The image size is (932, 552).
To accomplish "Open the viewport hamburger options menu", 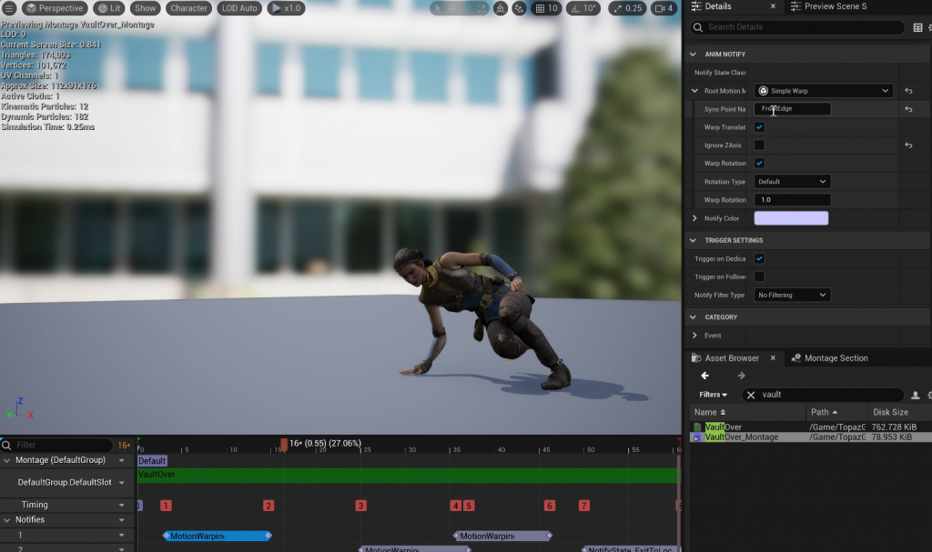I will 10,8.
